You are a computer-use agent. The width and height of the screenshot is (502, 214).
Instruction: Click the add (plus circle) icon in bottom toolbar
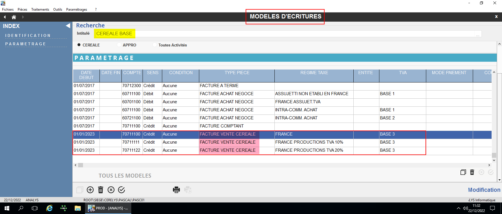[x=90, y=189]
